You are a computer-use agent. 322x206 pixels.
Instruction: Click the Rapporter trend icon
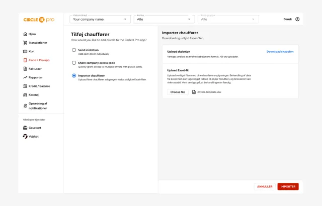click(25, 77)
